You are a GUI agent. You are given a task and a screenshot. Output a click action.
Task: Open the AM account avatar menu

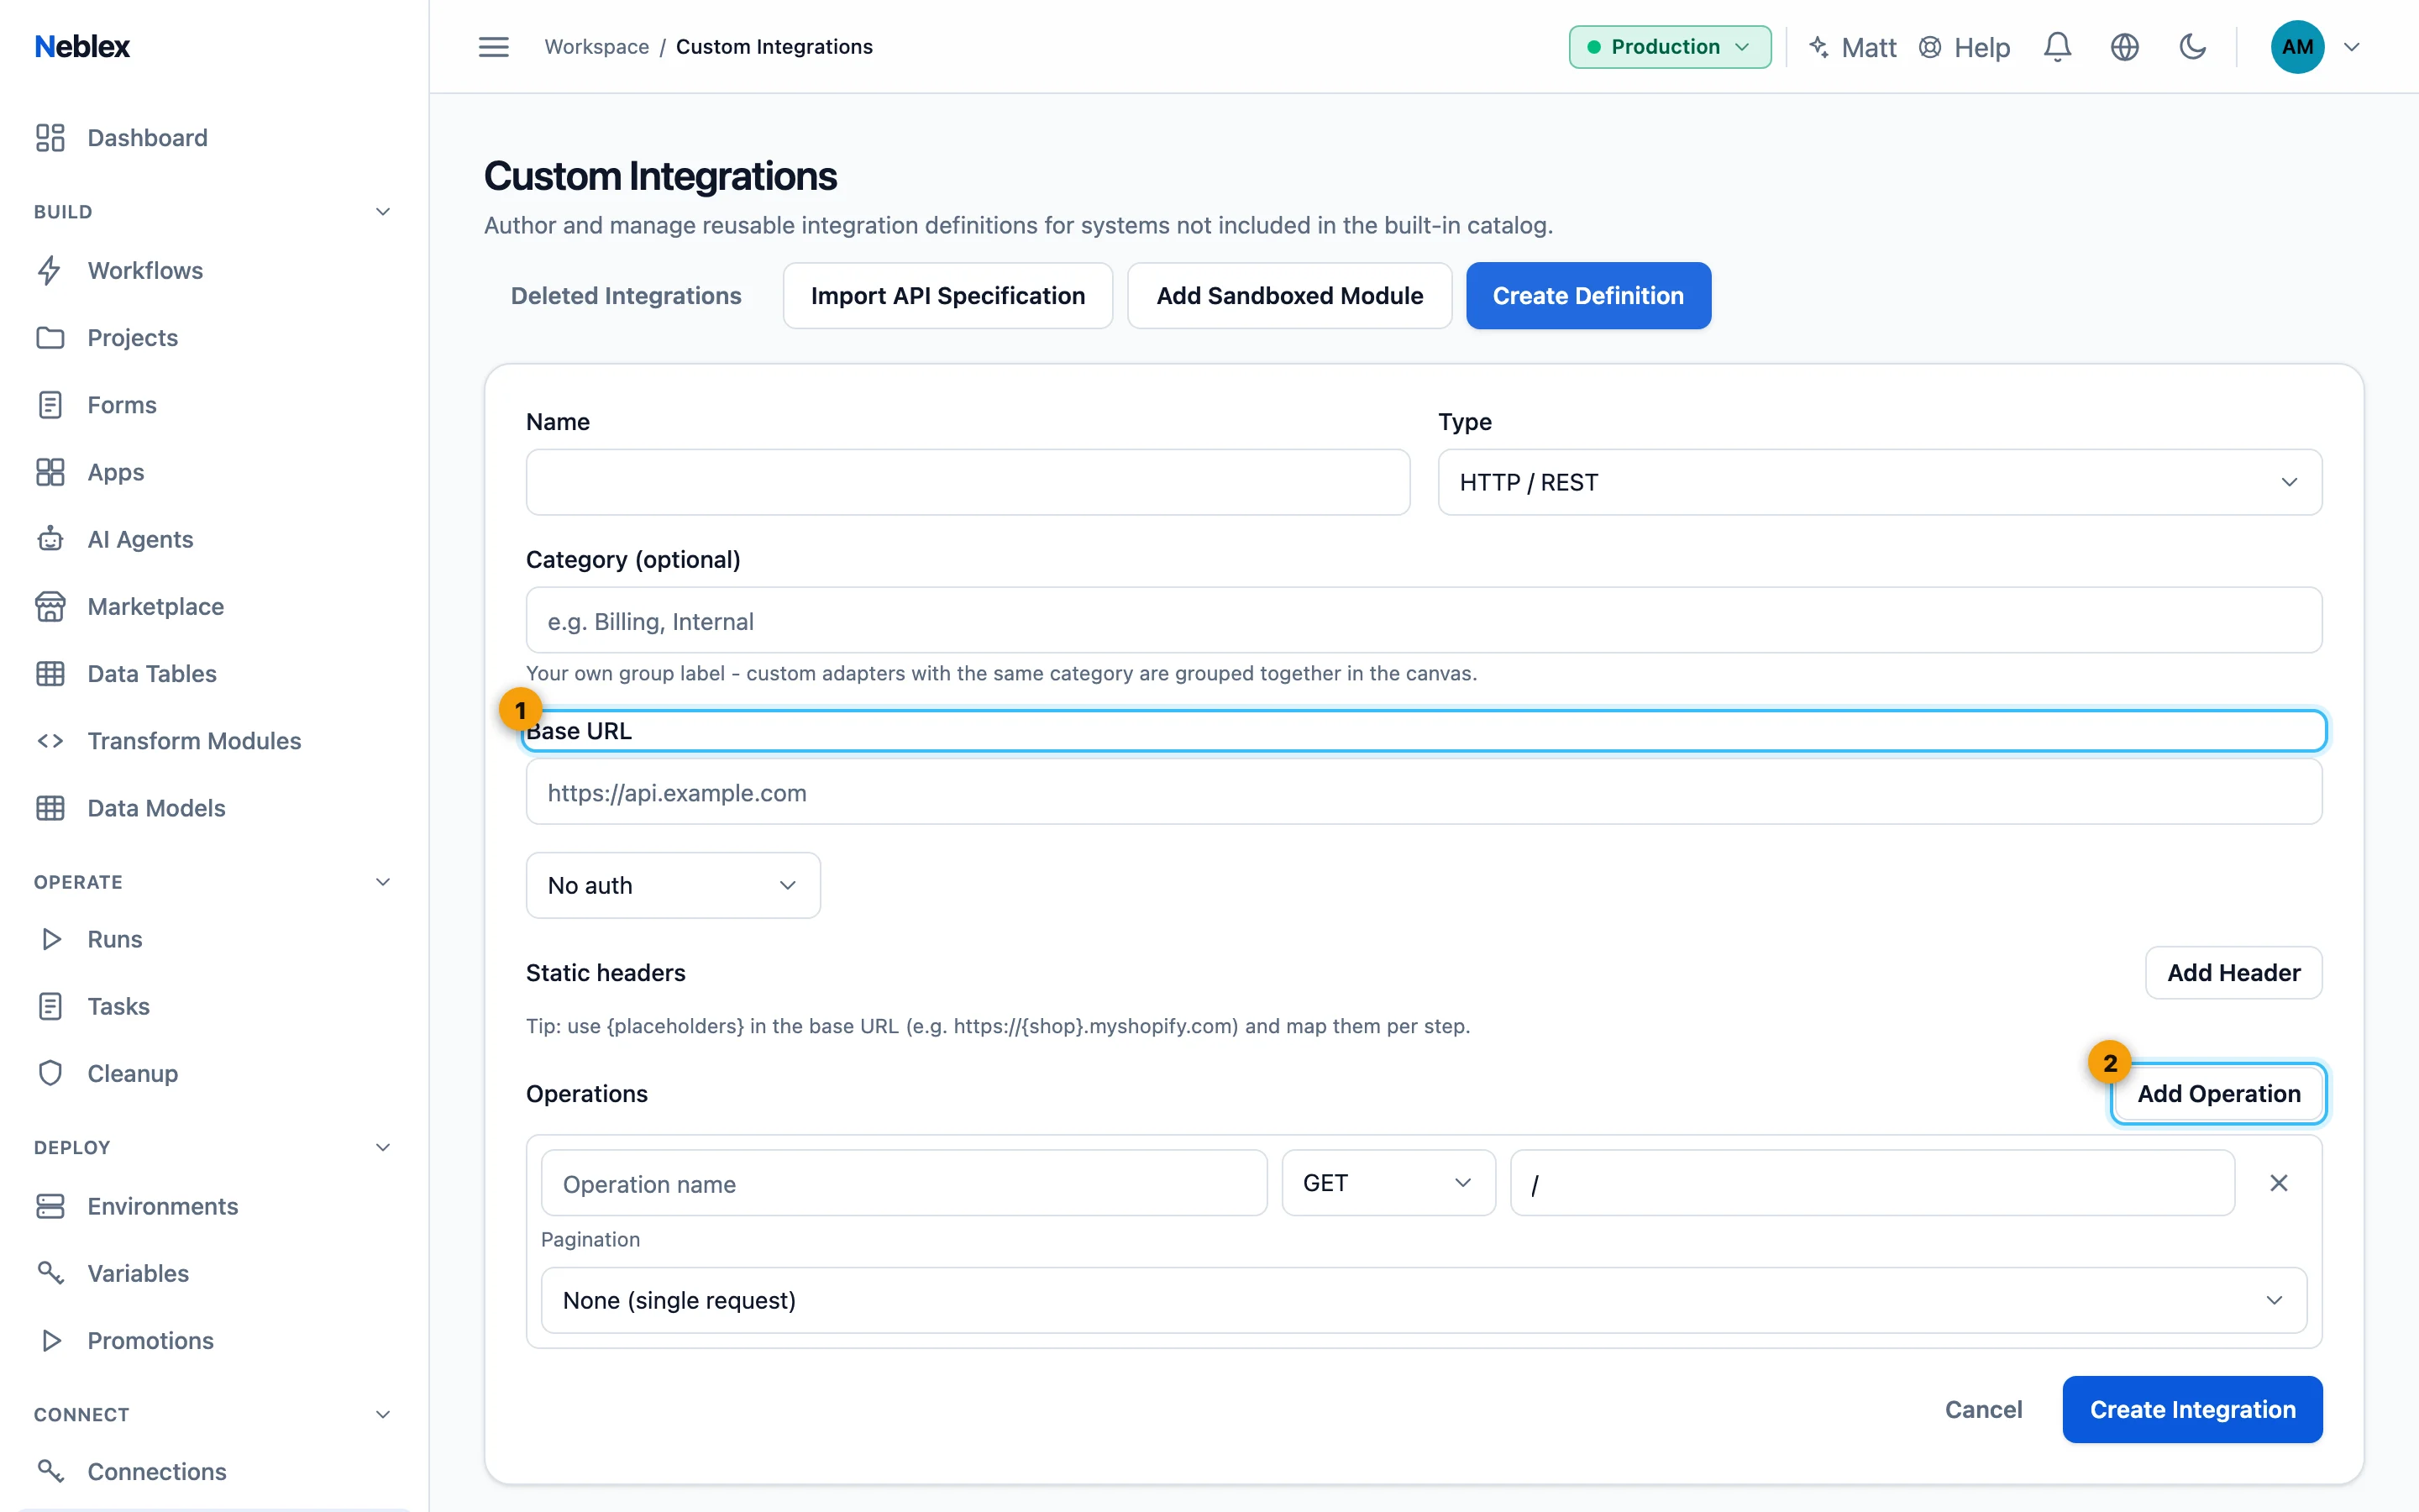click(x=2297, y=47)
